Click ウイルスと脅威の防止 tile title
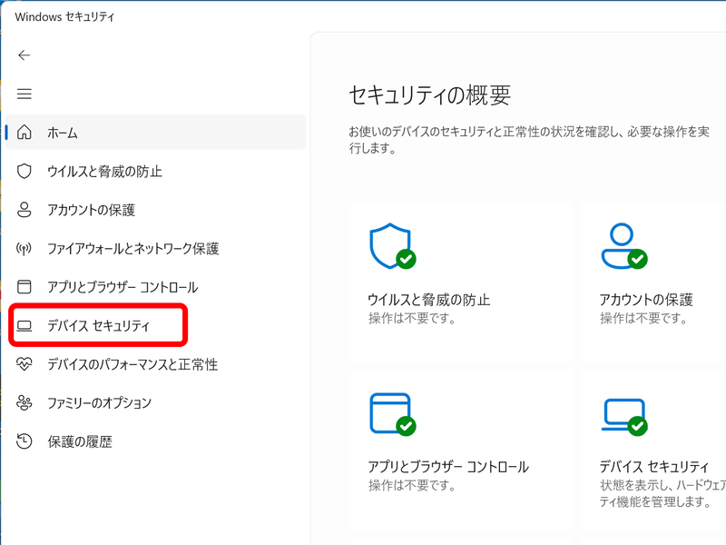The width and height of the screenshot is (726, 545). point(428,300)
